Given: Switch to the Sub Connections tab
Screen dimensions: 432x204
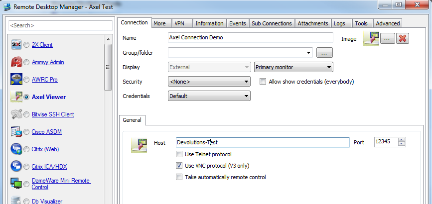Looking at the screenshot, I should [x=272, y=23].
